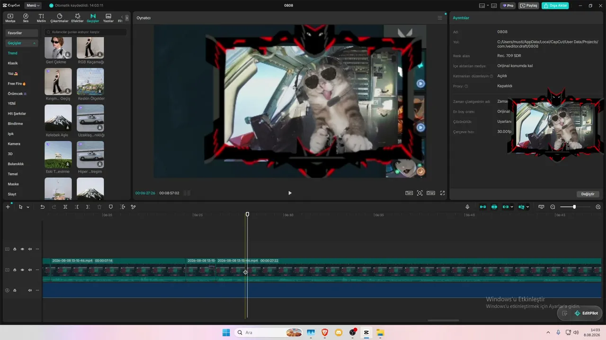606x340 pixels.
Task: Click the clip export arrow icon
Action: 123,207
